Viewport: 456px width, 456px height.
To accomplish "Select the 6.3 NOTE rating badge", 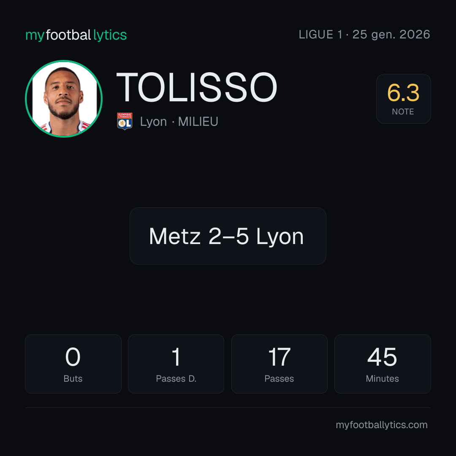I will click(x=403, y=98).
